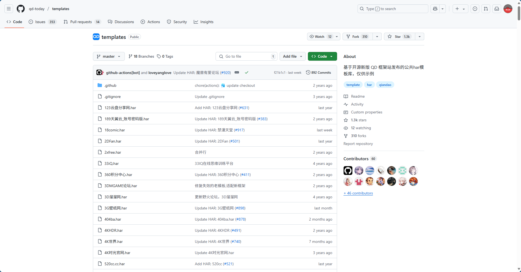Open the 33iQ.har file
Screen dimensions: 521x272
click(111, 163)
